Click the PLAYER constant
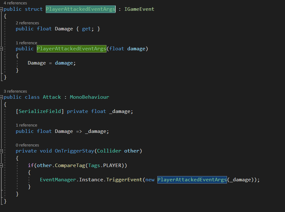This screenshot has height=212, width=285. tap(112, 165)
